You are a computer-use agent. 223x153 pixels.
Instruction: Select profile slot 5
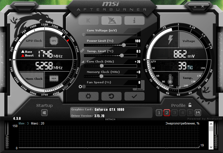190,113
